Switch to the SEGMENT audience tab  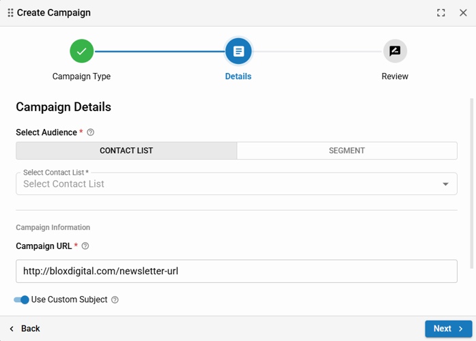pyautogui.click(x=347, y=151)
